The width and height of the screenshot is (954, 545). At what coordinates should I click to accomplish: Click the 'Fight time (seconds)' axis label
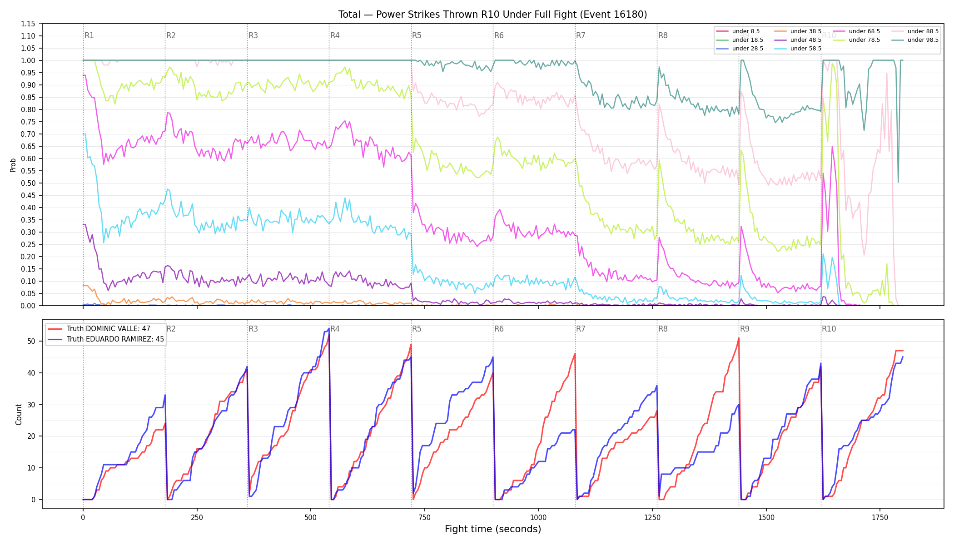pyautogui.click(x=493, y=529)
